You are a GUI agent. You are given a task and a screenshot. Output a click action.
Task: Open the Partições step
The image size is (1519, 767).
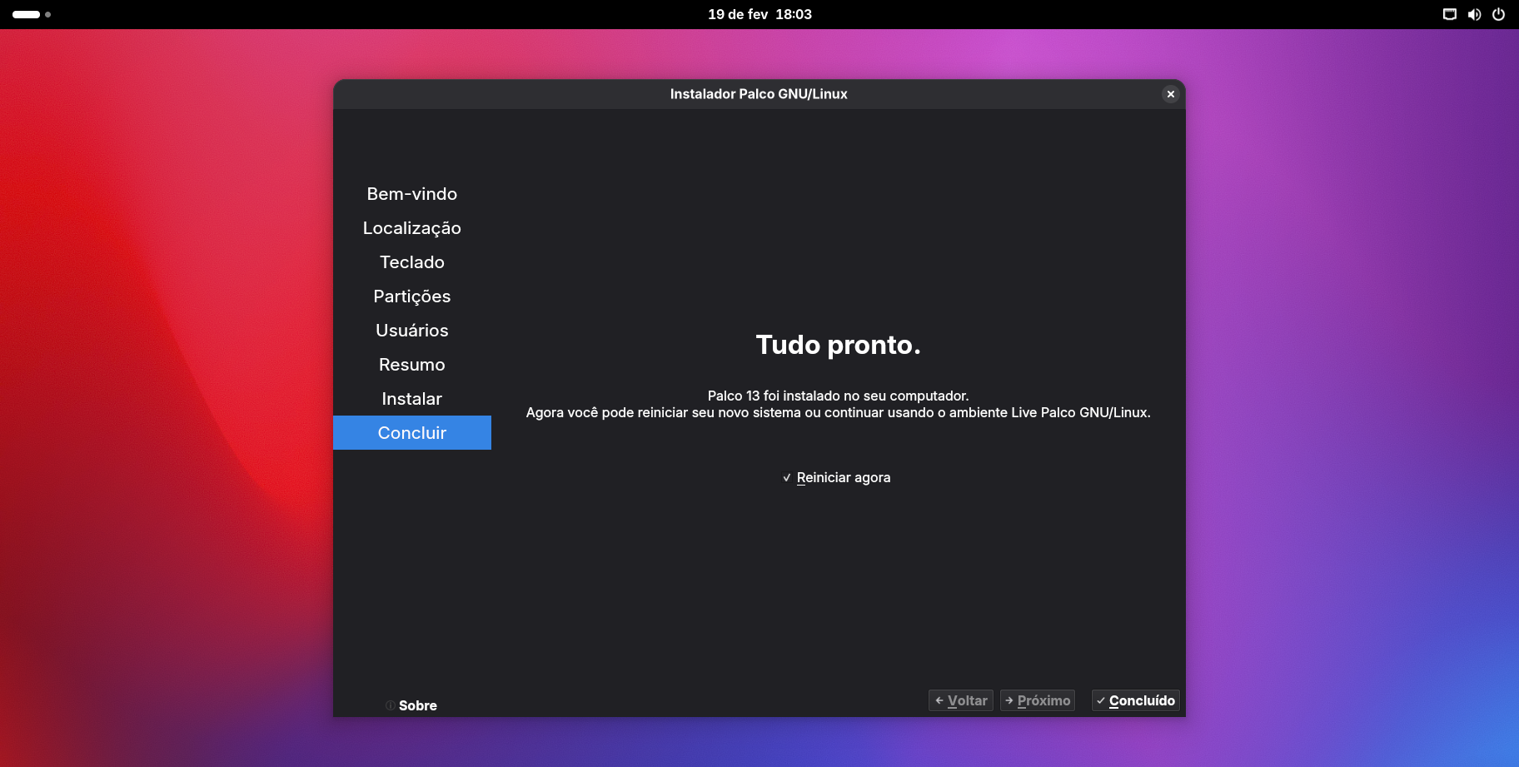[411, 296]
